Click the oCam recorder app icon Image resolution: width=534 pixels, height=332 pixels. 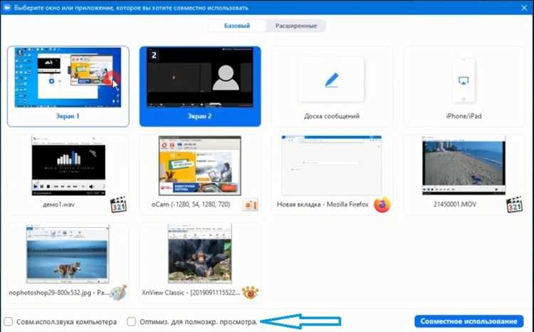251,205
